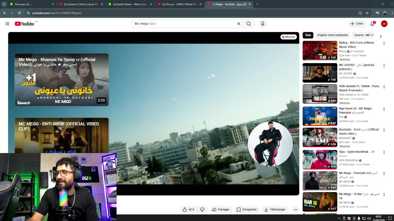Open YURI ADAMS Panic Attack video title
Viewport: 394px width, 221px height.
pos(359,88)
